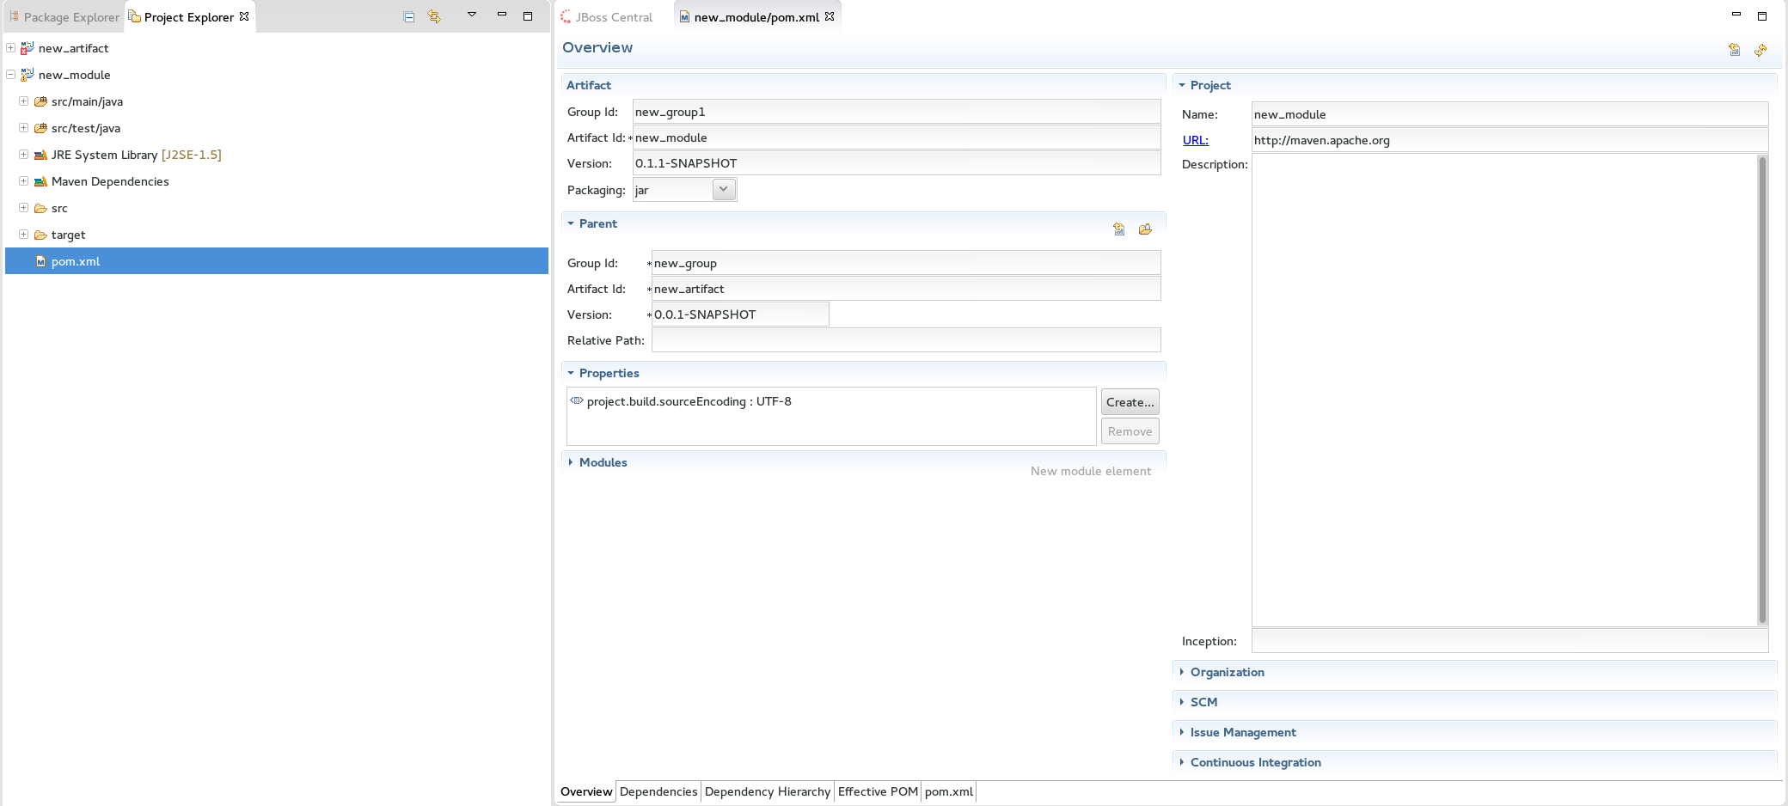Click Project Name field new_module

(x=1509, y=114)
